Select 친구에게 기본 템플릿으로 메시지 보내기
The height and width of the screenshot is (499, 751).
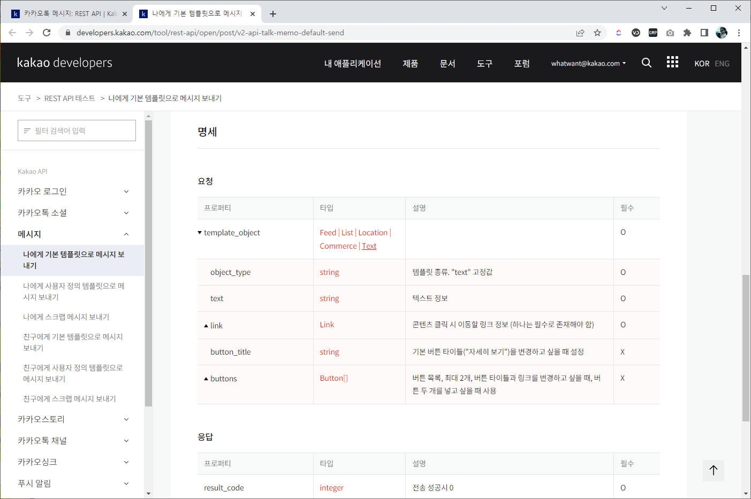coord(73,342)
